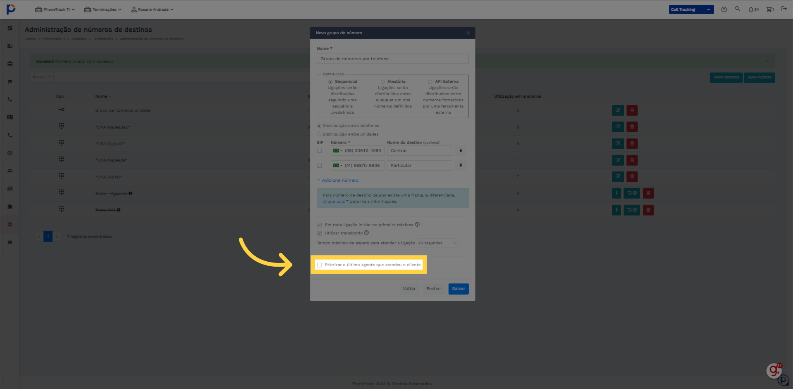
Task: Select the Aleatória distribution option
Action: tap(383, 82)
